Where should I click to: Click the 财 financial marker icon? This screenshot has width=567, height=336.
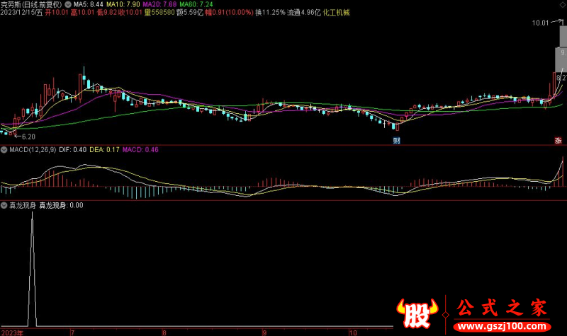pyautogui.click(x=397, y=141)
